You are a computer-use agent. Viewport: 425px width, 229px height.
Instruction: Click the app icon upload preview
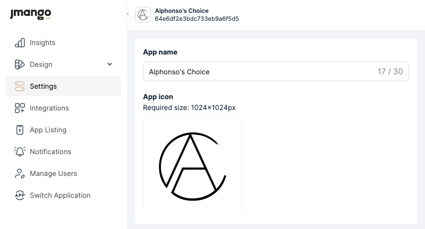[193, 167]
